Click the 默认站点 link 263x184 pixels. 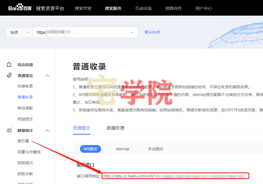pyautogui.click(x=152, y=32)
